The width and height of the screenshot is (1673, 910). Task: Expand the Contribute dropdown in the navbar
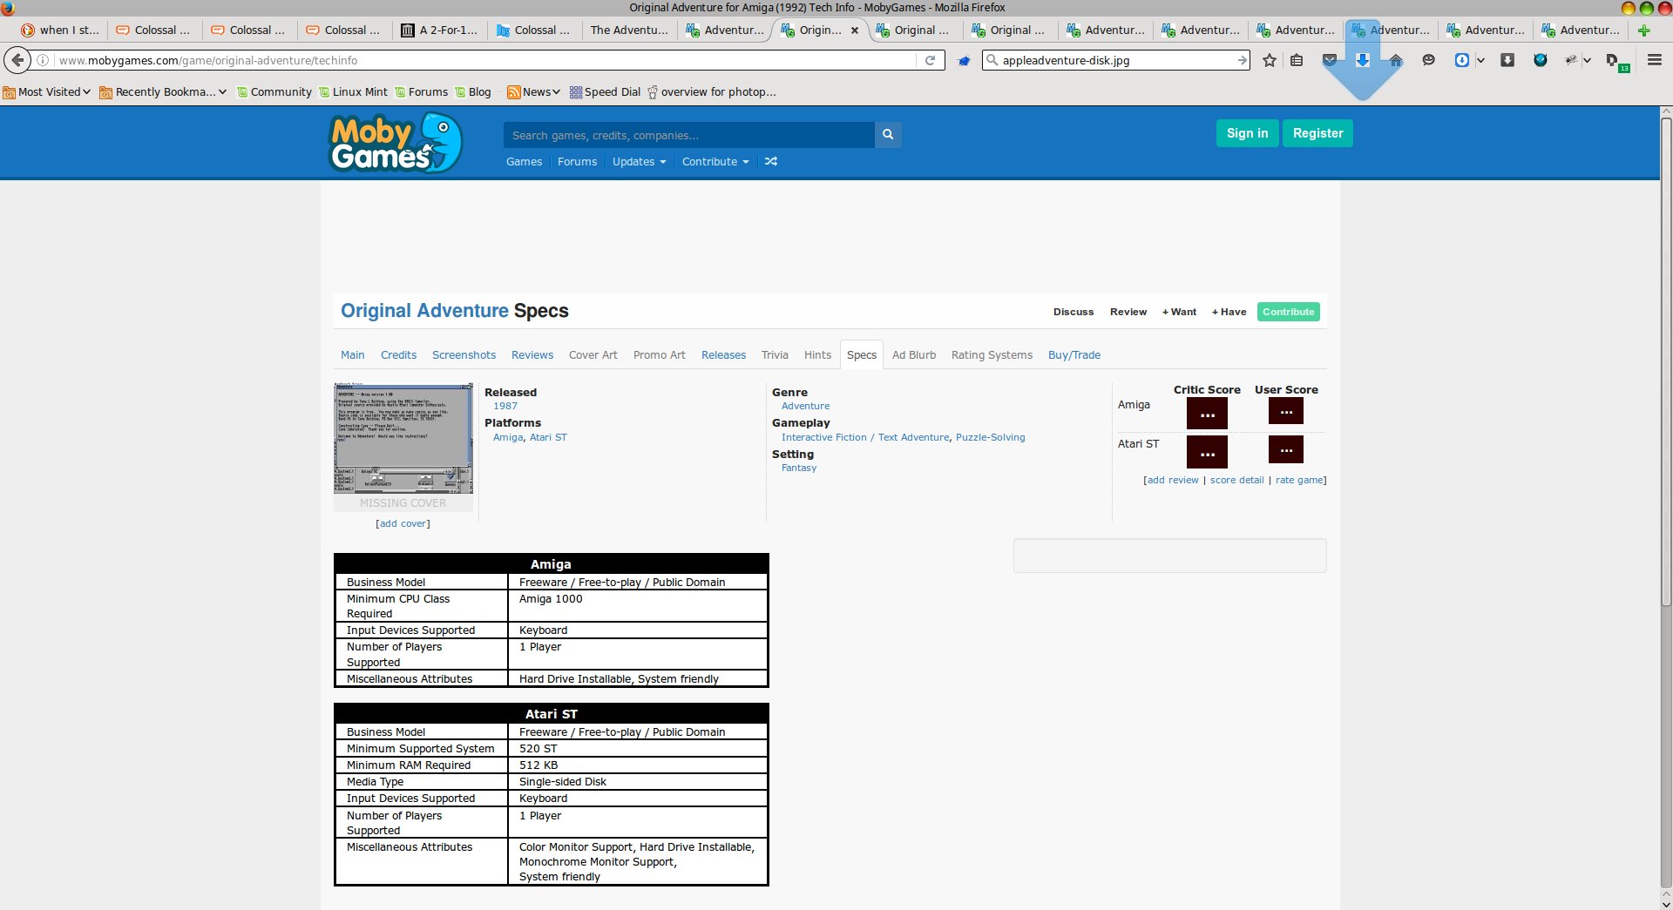click(715, 162)
